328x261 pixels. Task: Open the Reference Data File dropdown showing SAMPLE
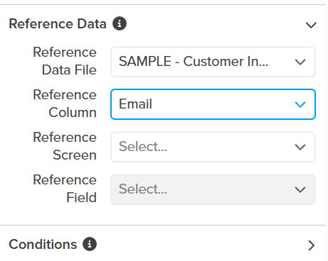213,62
